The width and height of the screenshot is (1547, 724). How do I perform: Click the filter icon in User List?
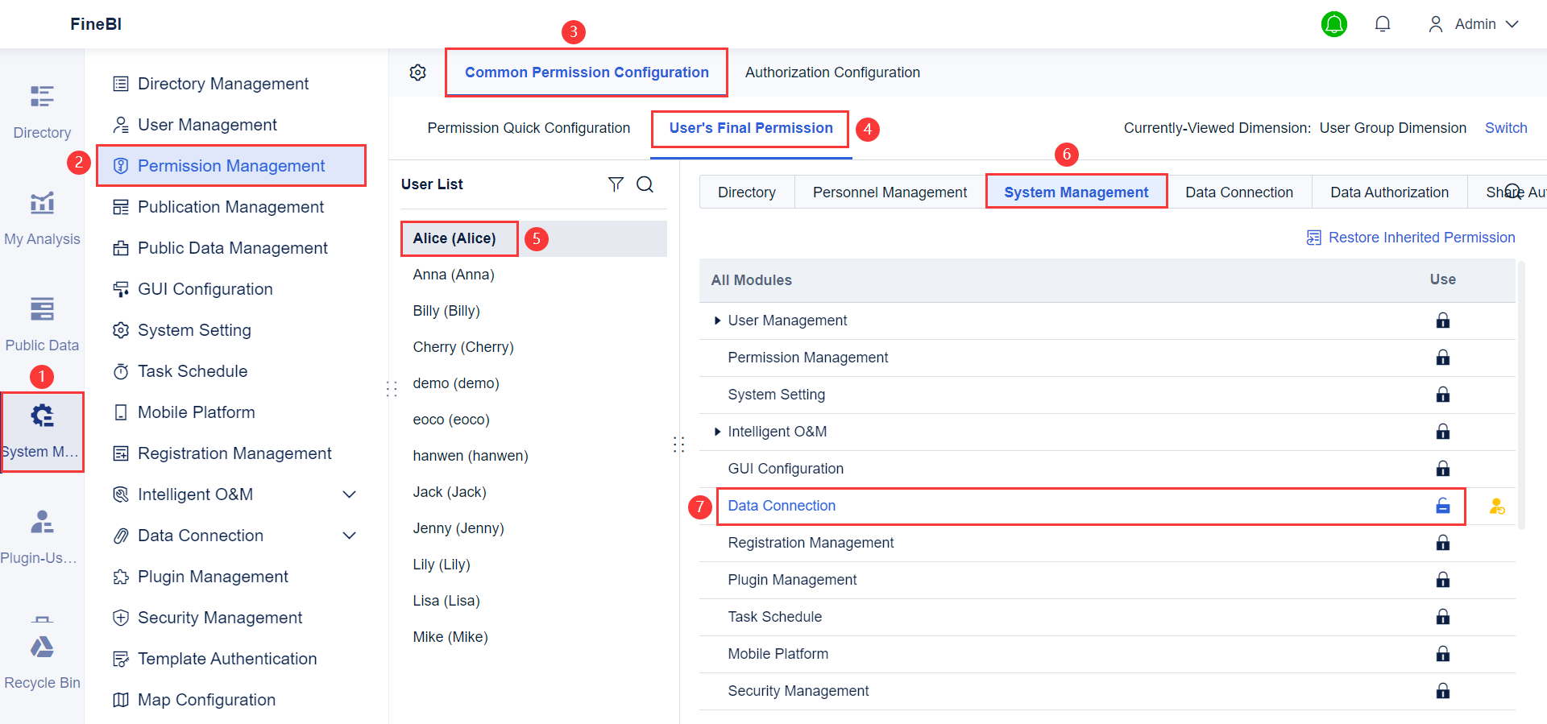(x=616, y=184)
